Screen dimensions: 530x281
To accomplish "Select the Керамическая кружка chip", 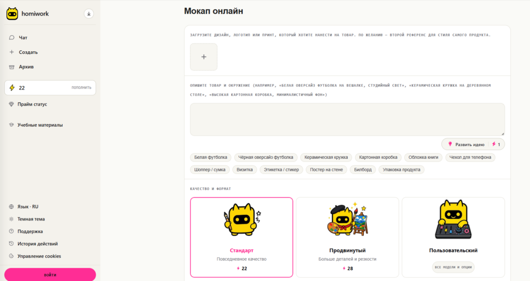I will [x=326, y=157].
